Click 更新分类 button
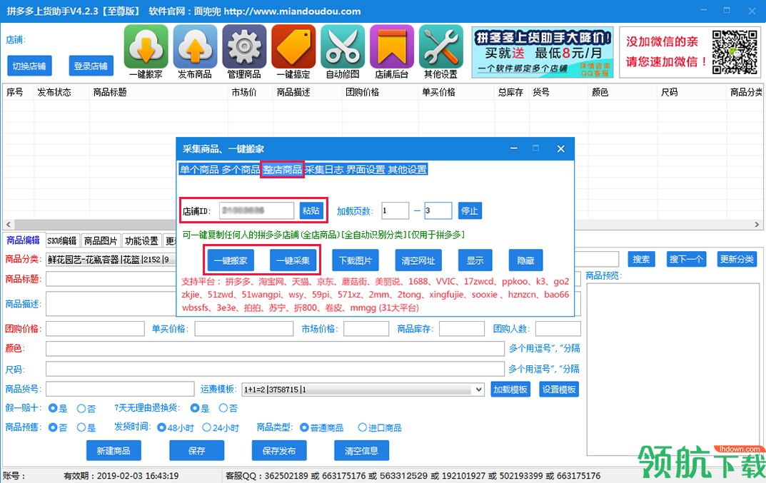The height and width of the screenshot is (483, 766). click(737, 259)
